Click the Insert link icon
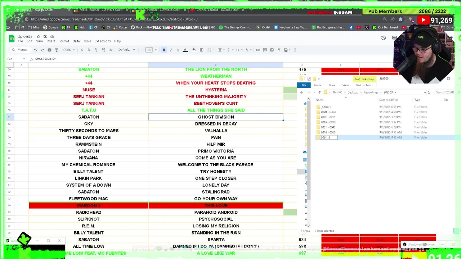 [258, 50]
